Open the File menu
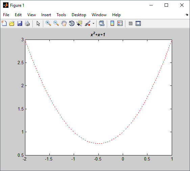Screen dimensions: 190x171 tap(6, 15)
